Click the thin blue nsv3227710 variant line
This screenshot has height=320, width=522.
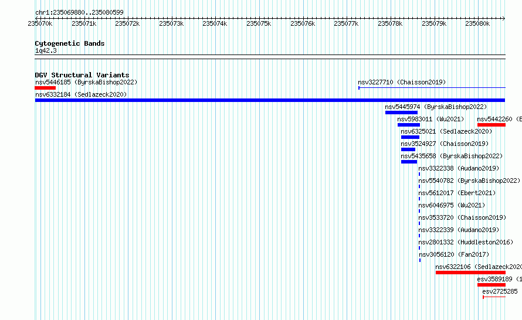[x=432, y=88]
